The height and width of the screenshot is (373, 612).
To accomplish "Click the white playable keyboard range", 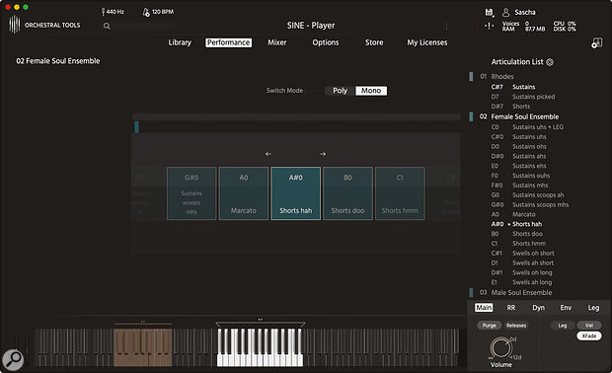I will tap(260, 347).
